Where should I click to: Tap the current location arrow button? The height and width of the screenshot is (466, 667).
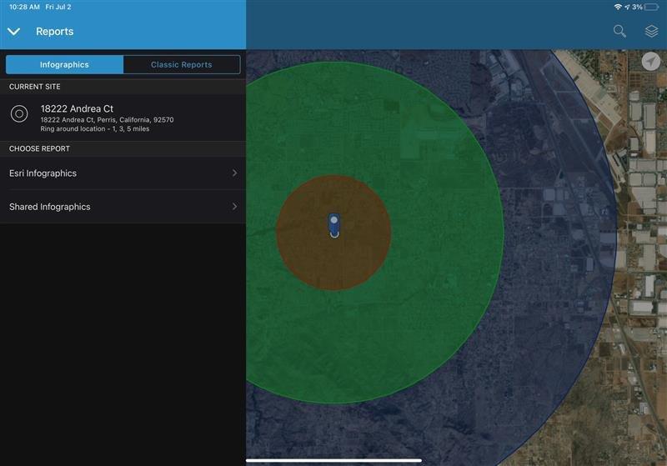tap(651, 62)
